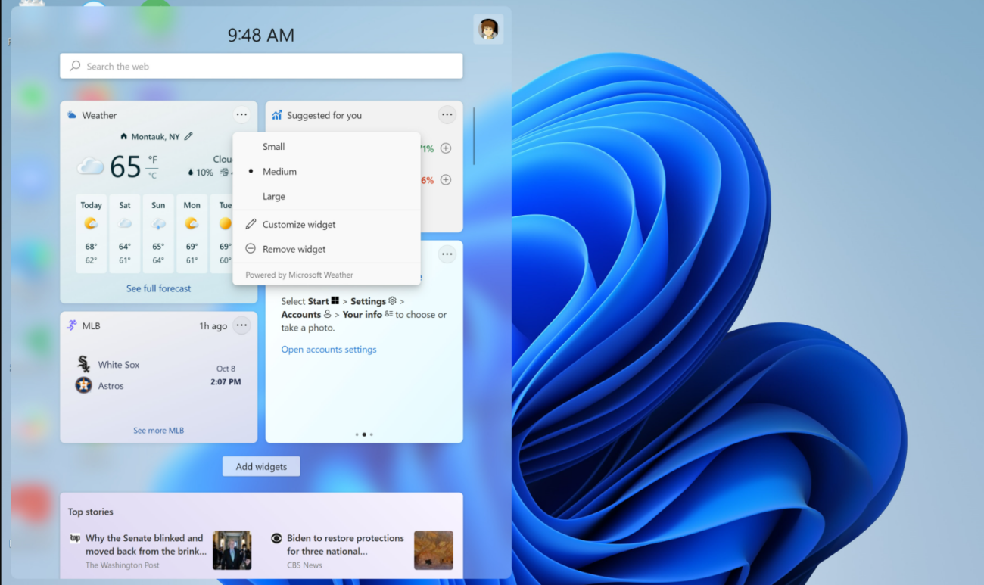This screenshot has height=585, width=984.
Task: Click the pencil icon for Customize widget
Action: point(251,224)
